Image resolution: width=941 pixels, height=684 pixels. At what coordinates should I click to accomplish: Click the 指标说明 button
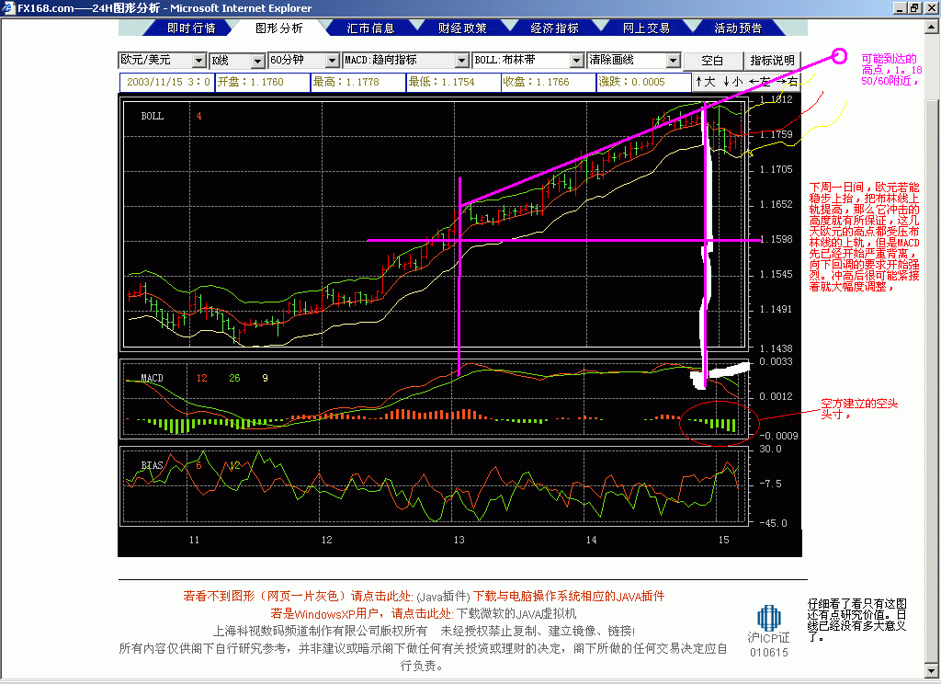[x=772, y=61]
